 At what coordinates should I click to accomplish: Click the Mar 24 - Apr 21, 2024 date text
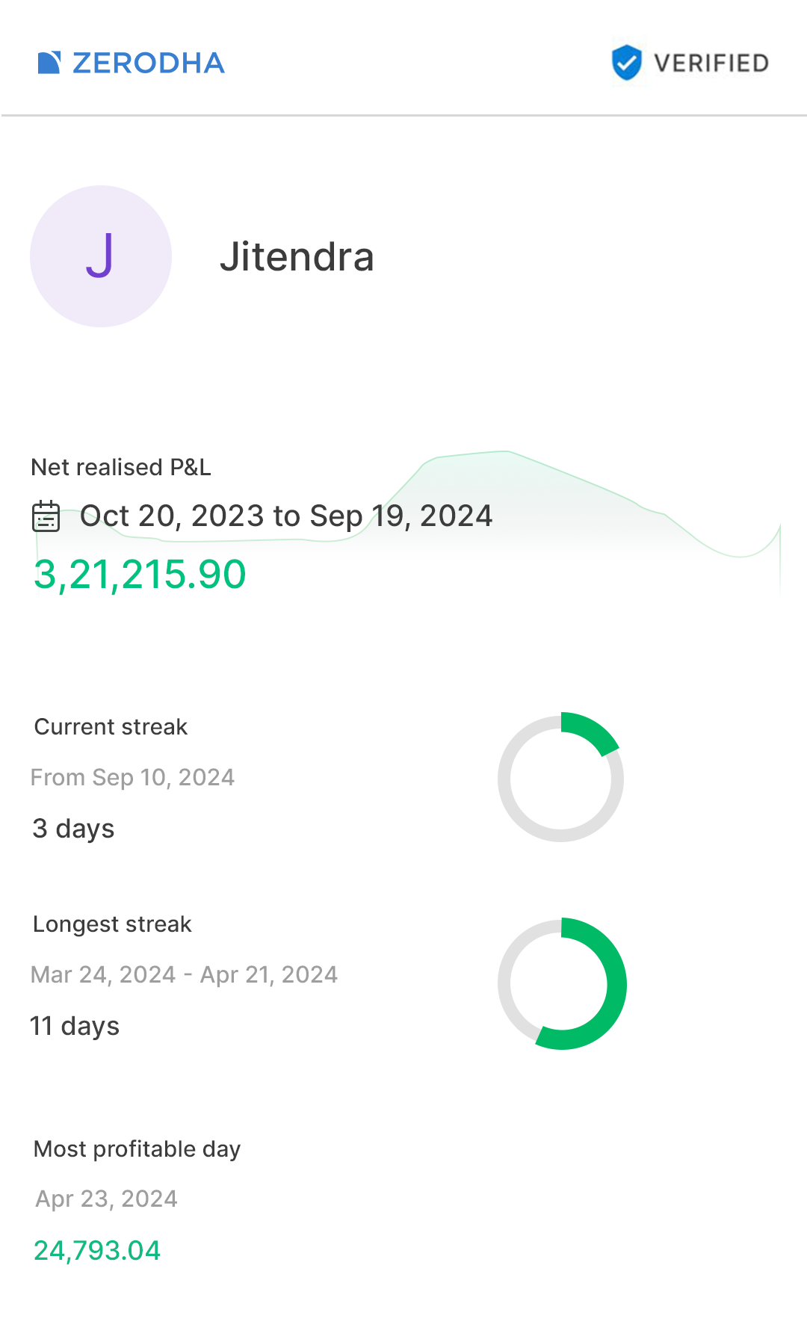(184, 974)
